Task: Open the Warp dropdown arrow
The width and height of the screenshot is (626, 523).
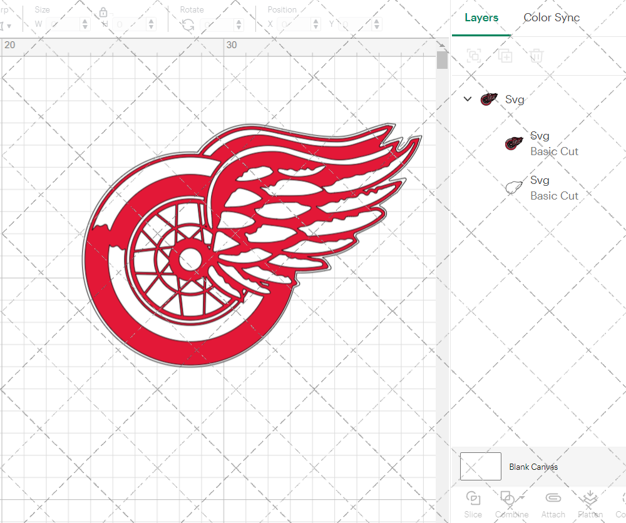Action: tap(9, 27)
